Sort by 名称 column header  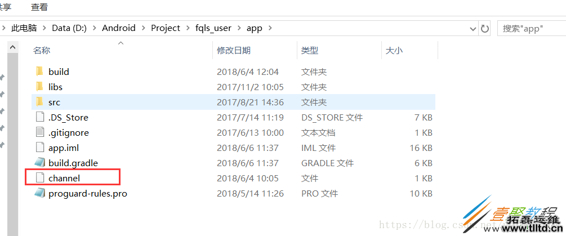point(42,51)
